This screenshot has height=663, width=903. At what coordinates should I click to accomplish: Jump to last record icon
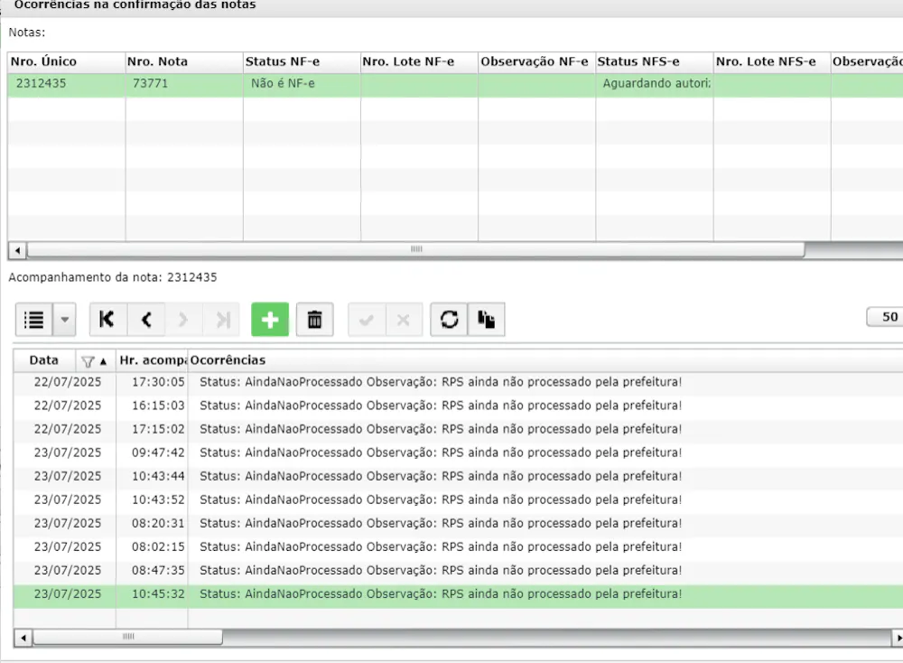pyautogui.click(x=222, y=319)
